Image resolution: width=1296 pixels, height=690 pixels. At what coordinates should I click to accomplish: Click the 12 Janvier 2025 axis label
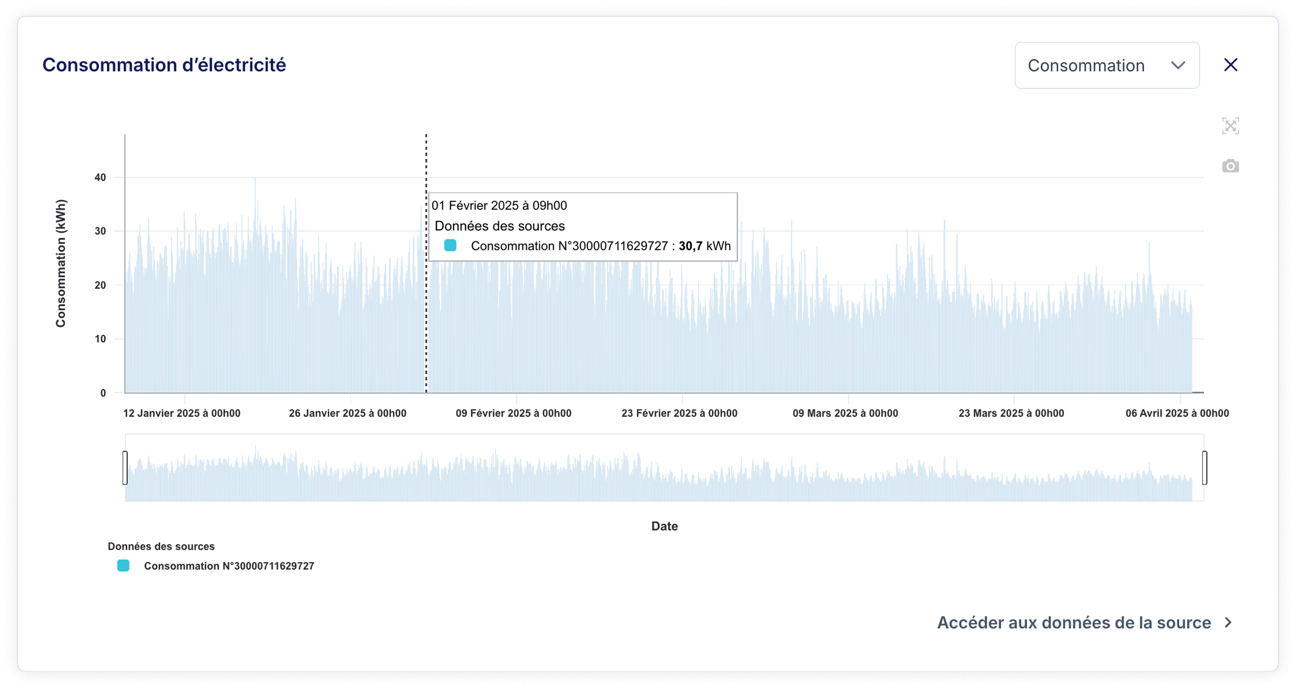pos(182,413)
